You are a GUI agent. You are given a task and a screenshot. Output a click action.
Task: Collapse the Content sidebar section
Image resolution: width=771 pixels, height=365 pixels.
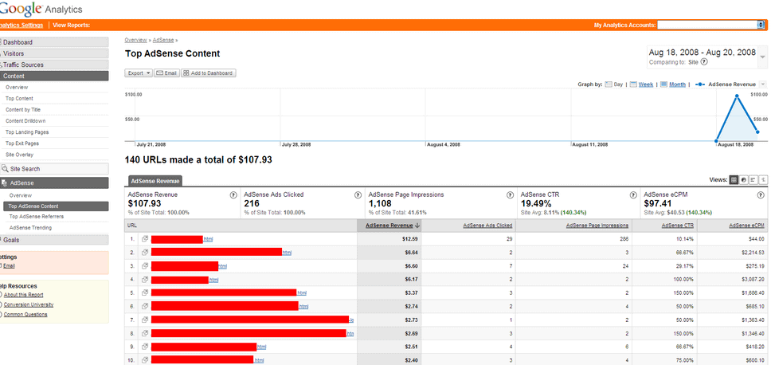[54, 77]
